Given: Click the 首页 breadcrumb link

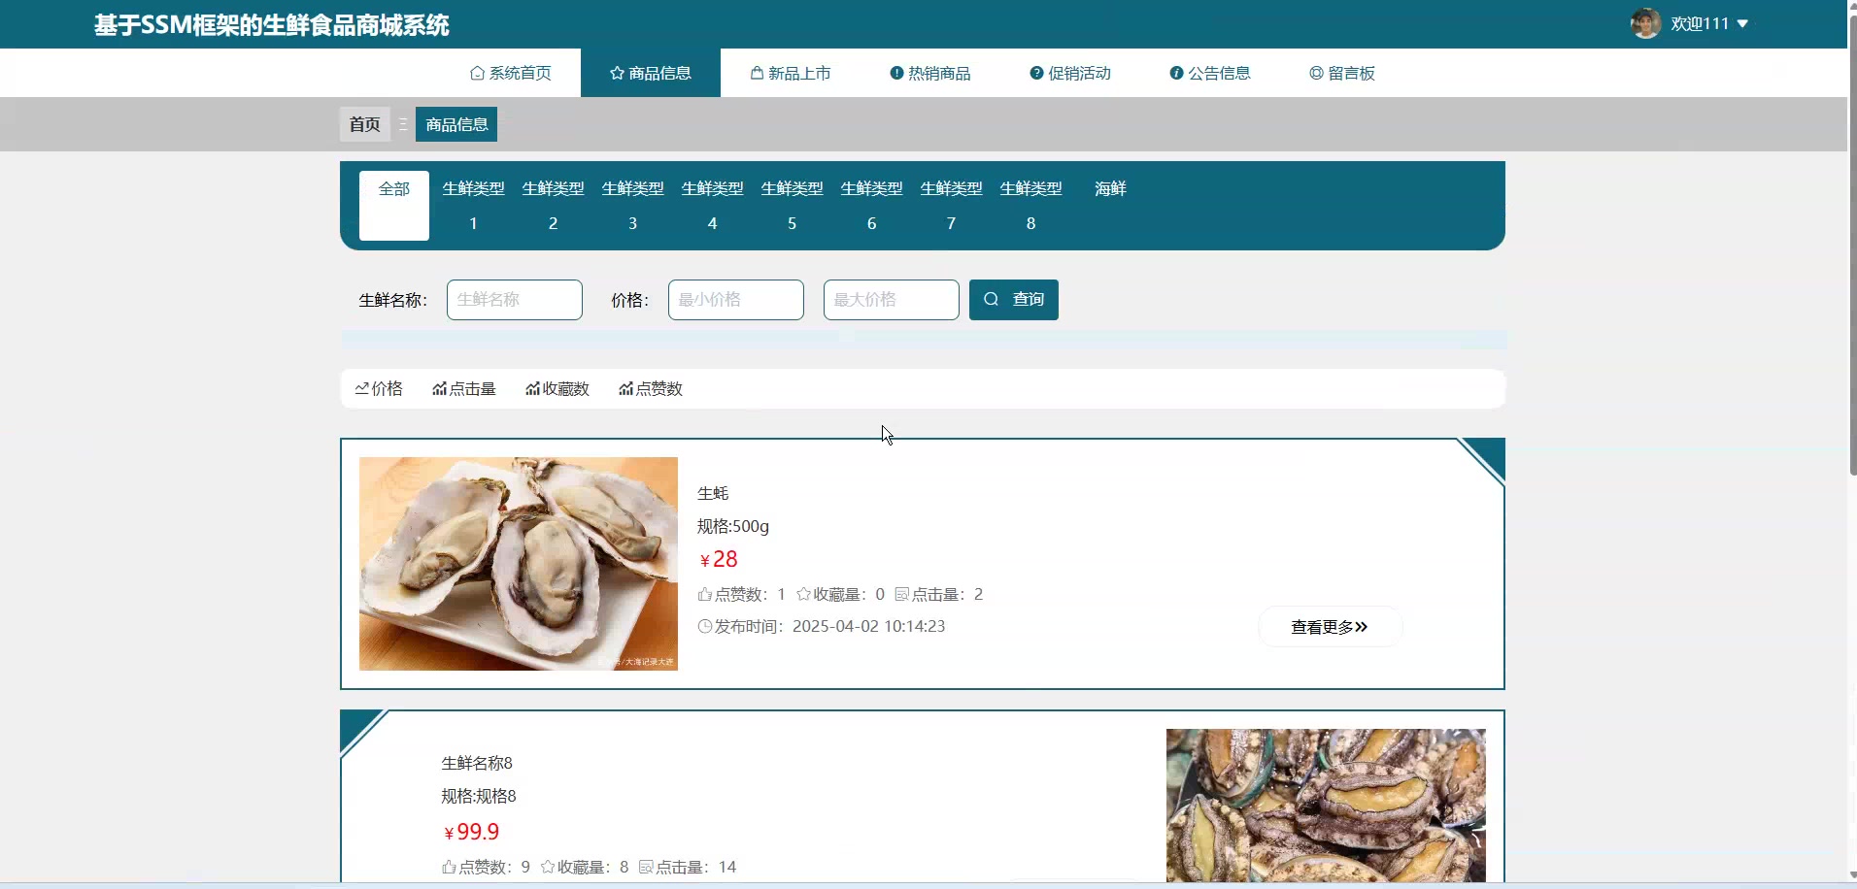Looking at the screenshot, I should [x=365, y=124].
